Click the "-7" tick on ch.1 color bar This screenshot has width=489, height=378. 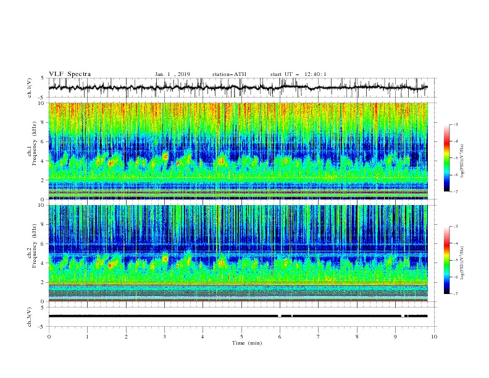click(x=455, y=191)
